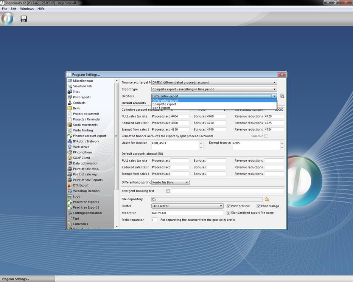The image size is (353, 282).
Task: Open the Hilfe menu
Action: click(x=41, y=9)
